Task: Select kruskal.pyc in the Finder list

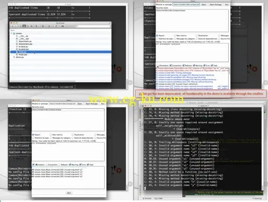Action: click(x=24, y=49)
